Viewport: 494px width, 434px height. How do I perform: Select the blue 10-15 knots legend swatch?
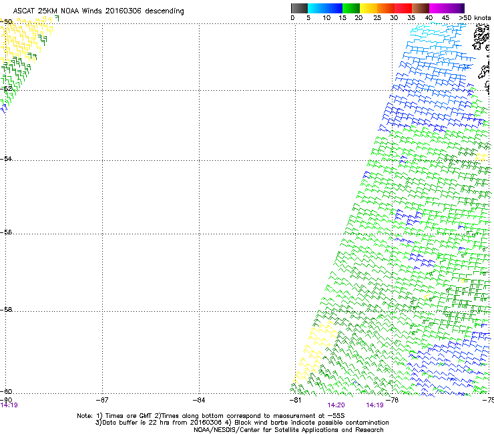coord(334,8)
